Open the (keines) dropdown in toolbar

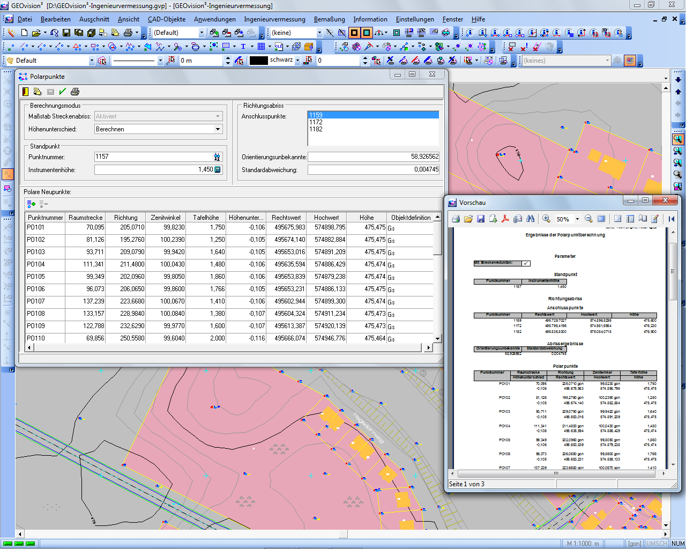607,61
